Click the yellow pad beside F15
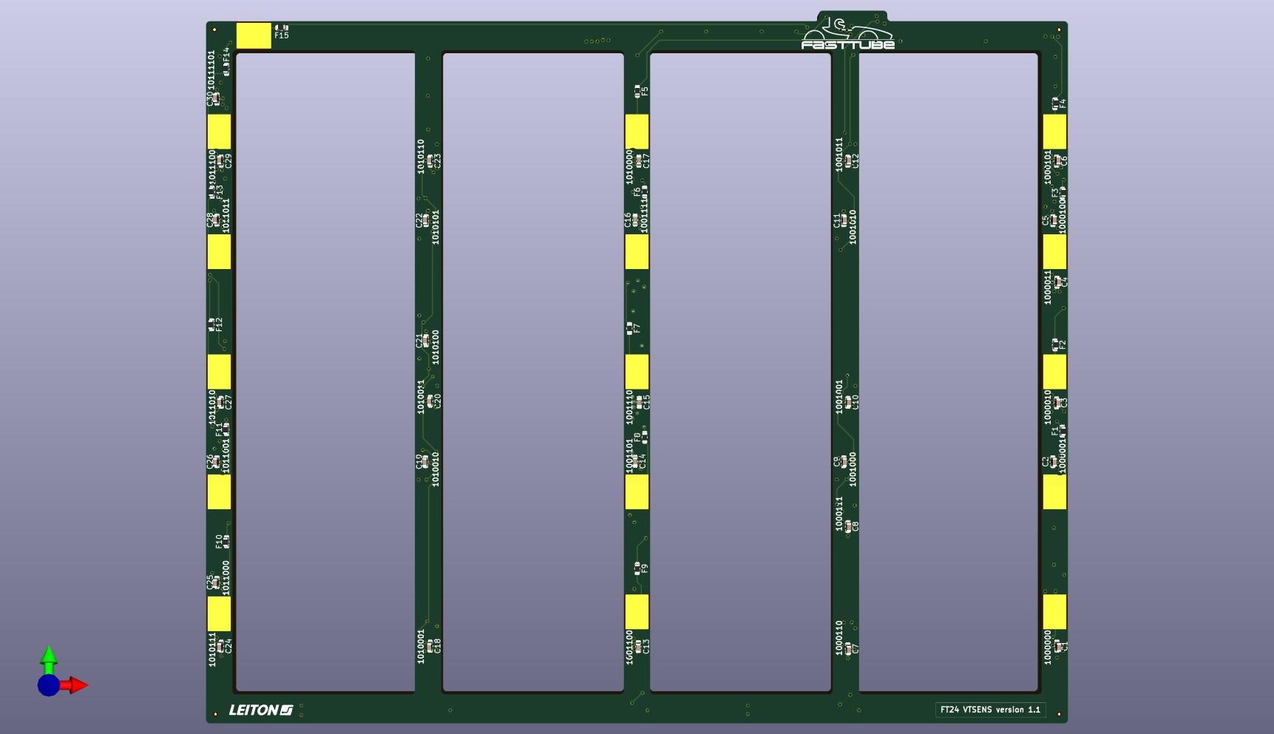Image resolution: width=1274 pixels, height=734 pixels. click(254, 35)
